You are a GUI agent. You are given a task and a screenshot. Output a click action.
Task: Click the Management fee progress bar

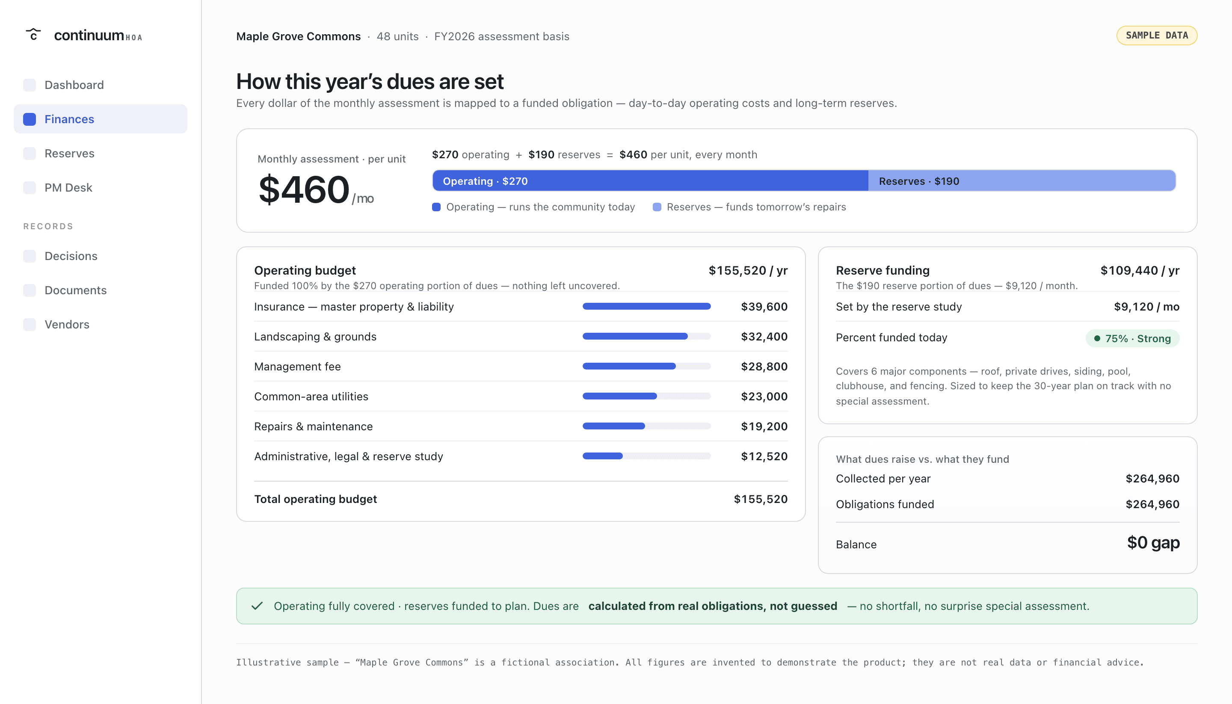point(646,367)
